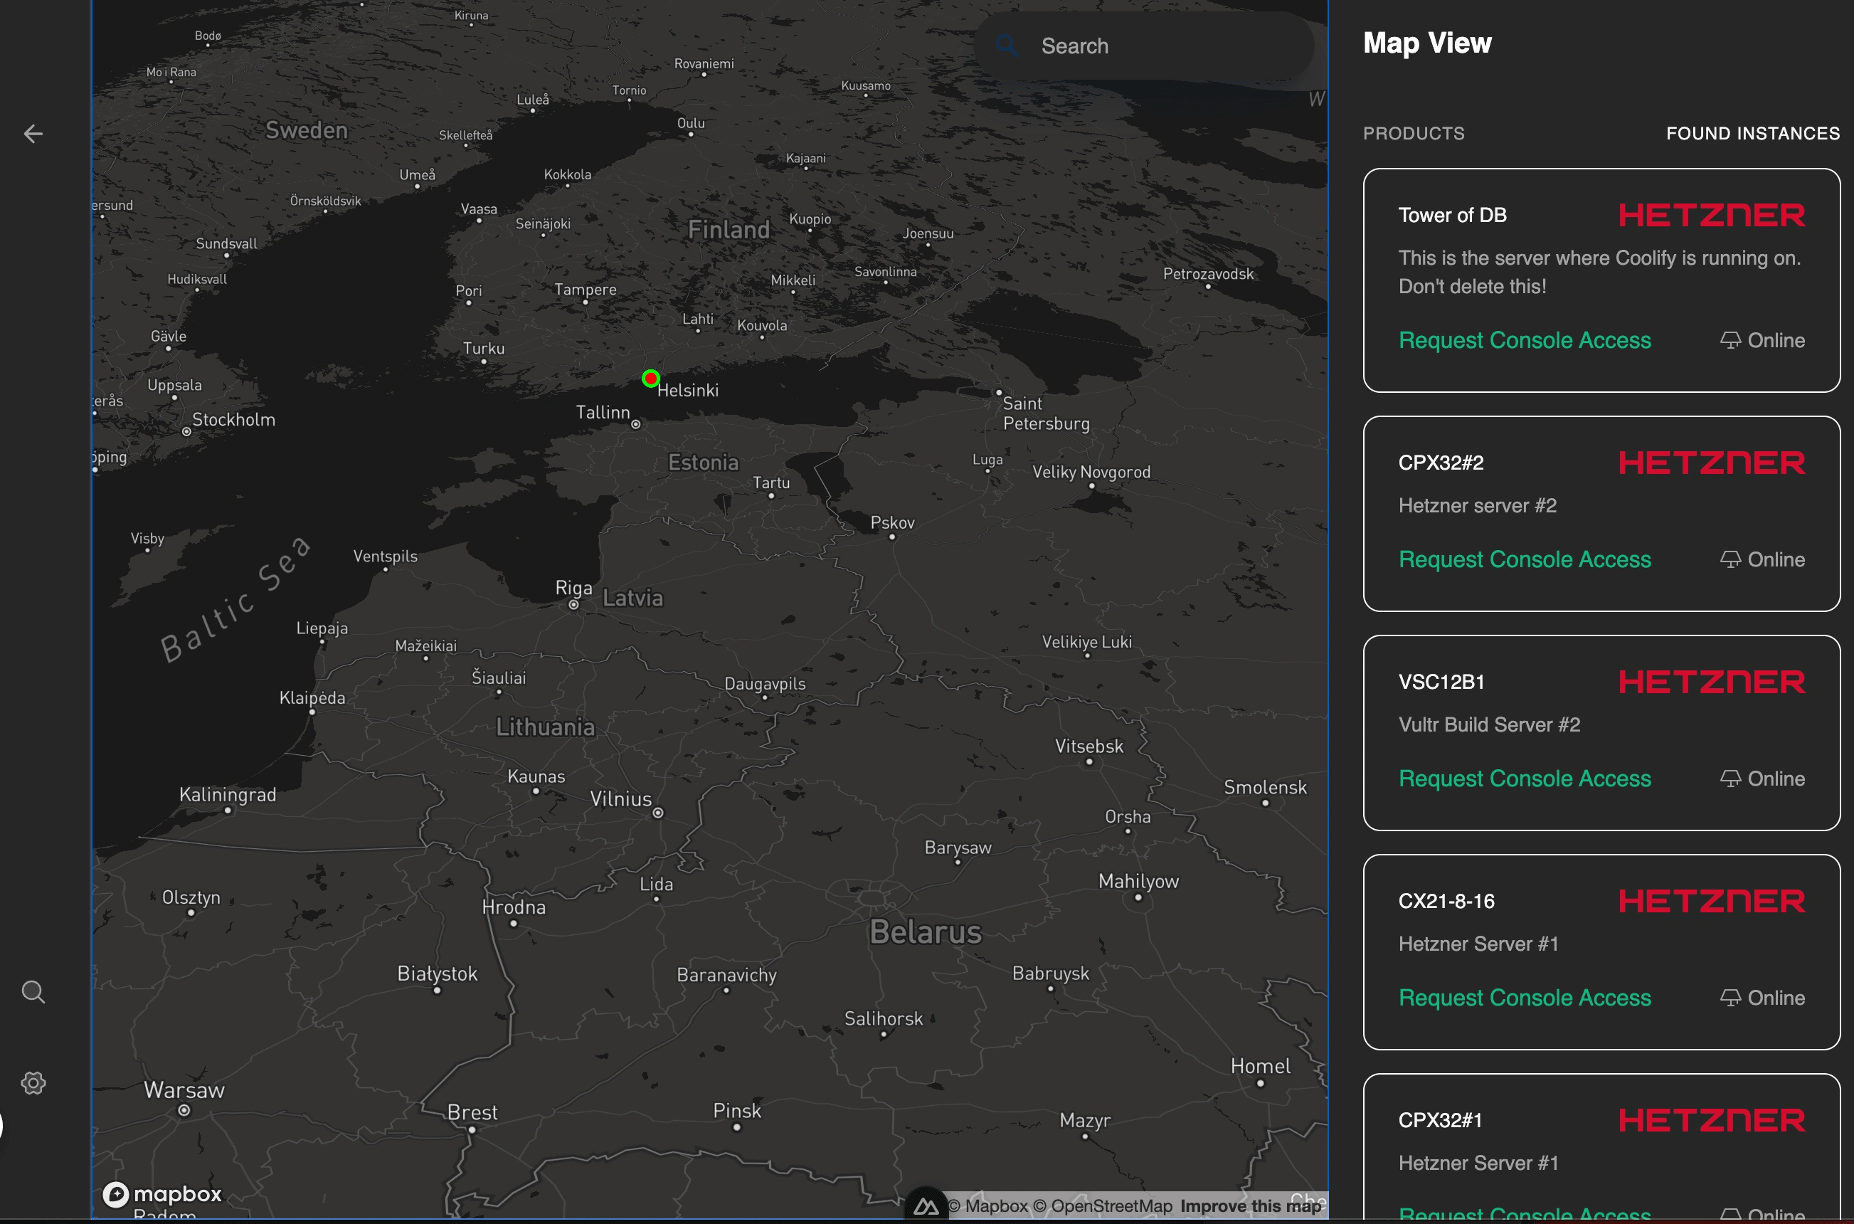Select the PRODUCTS column header
The width and height of the screenshot is (1854, 1224).
1414,132
